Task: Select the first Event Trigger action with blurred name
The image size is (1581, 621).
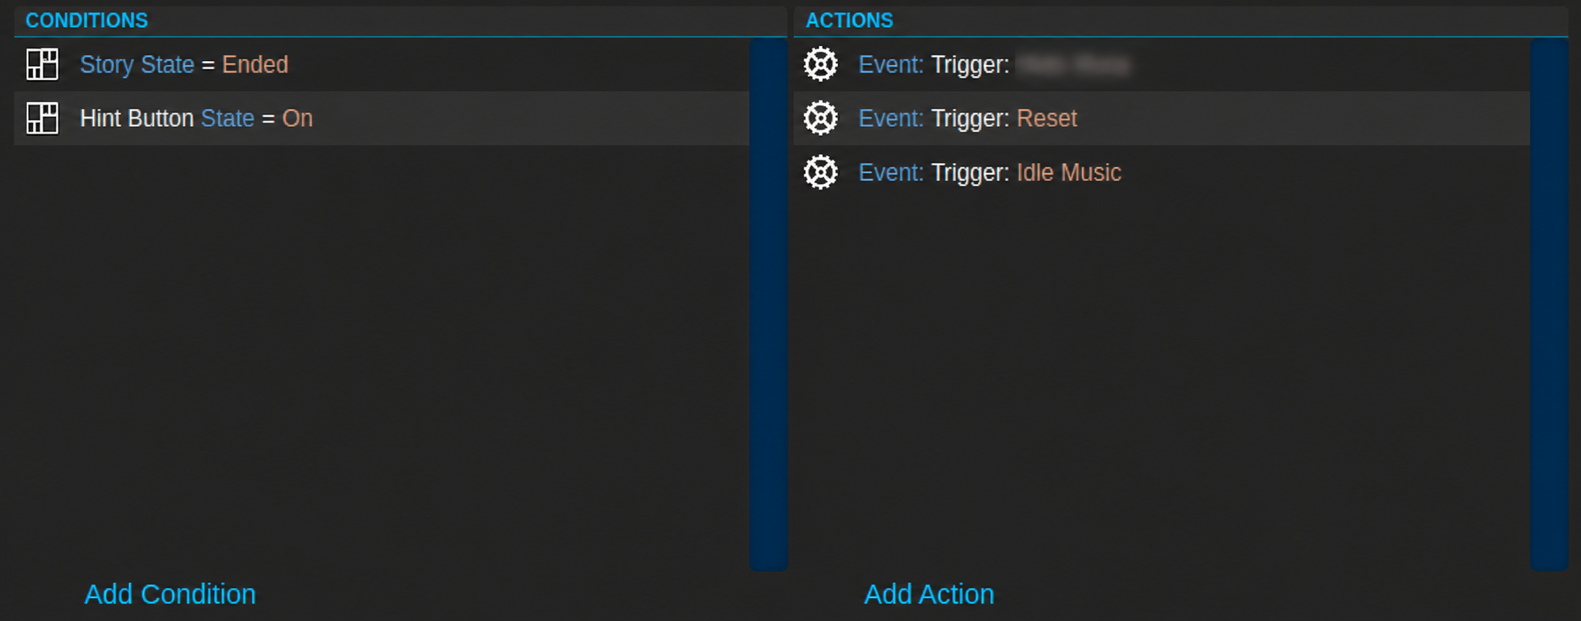Action: pos(1161,64)
